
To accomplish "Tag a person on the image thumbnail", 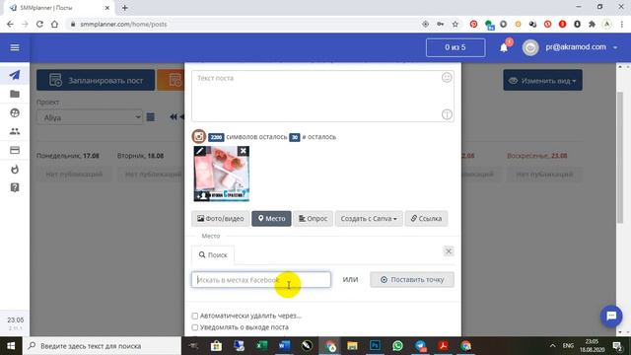I will [x=201, y=196].
